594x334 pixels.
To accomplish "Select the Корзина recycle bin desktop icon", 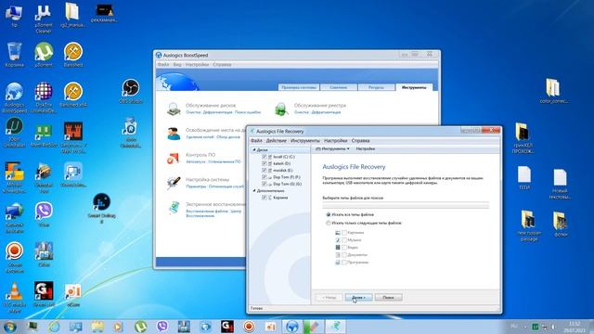I will tap(15, 55).
